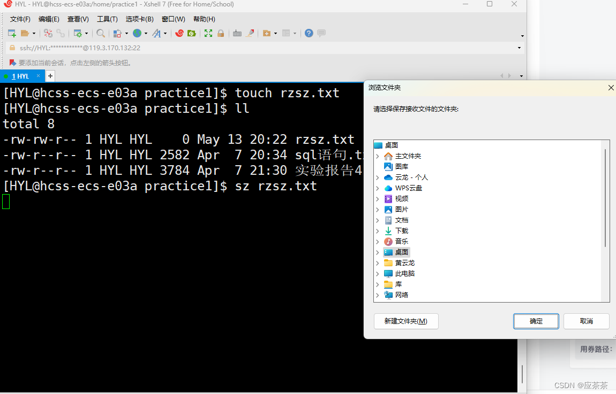
Task: Enter full screen via the expand arrows icon
Action: (208, 33)
